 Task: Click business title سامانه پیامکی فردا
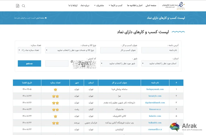coord(119,89)
